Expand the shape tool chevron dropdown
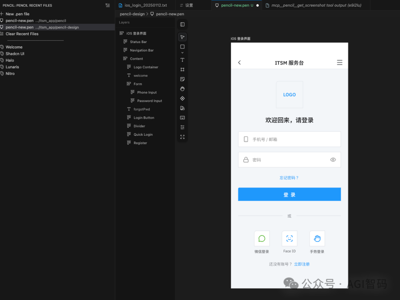 pos(182,52)
